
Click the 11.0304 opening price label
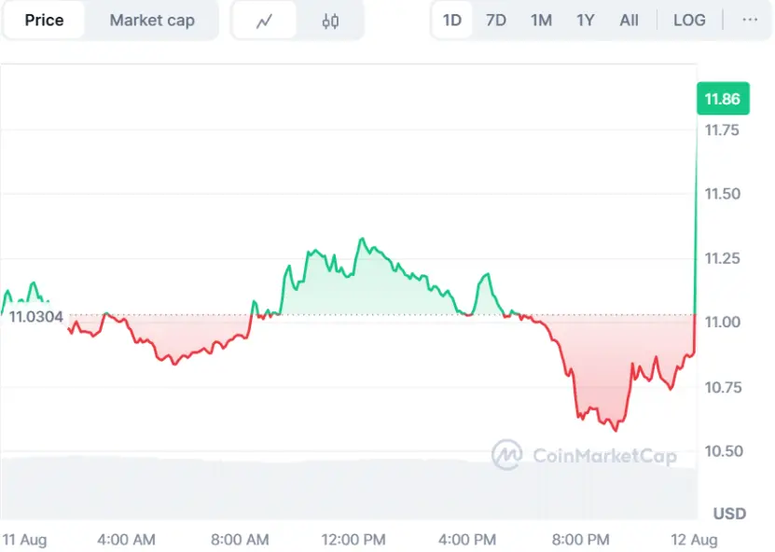[x=36, y=317]
